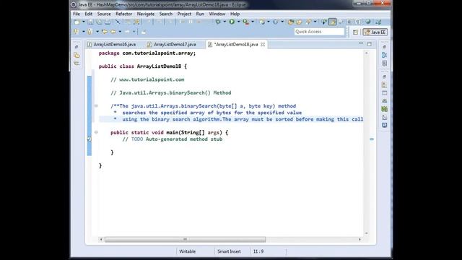The height and width of the screenshot is (260, 462).
Task: Click the Next Annotation icon
Action: tap(77, 32)
